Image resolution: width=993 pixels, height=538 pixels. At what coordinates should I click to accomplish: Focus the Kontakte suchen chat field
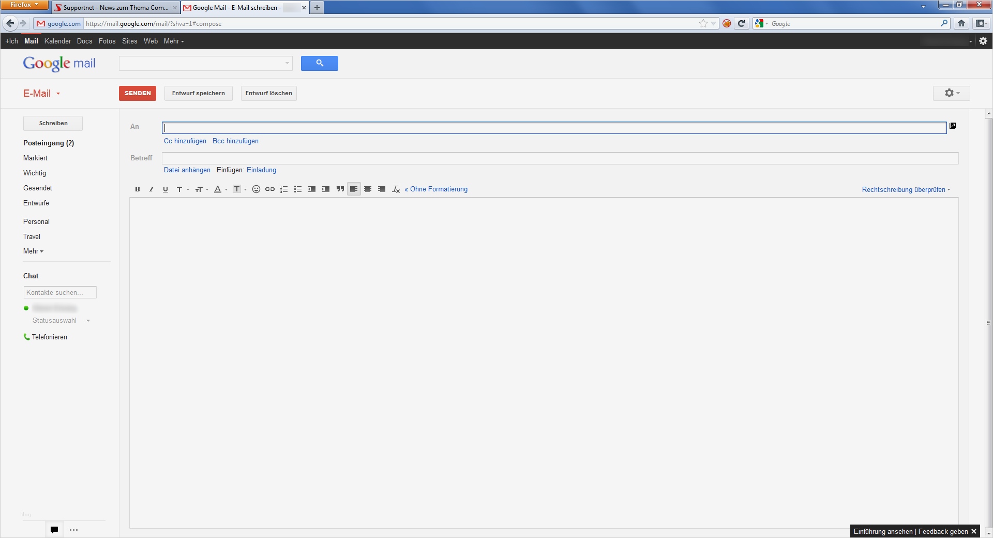pos(60,292)
